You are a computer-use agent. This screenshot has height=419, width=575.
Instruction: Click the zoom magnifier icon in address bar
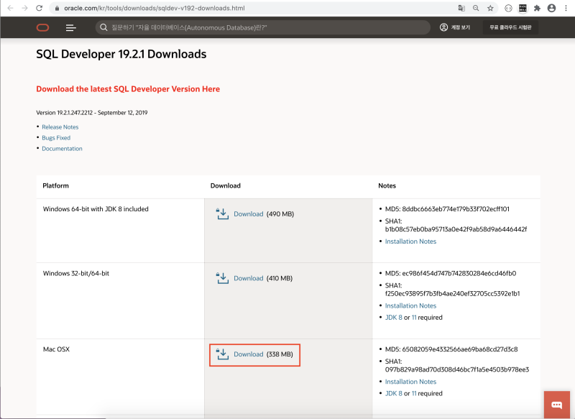click(x=476, y=8)
